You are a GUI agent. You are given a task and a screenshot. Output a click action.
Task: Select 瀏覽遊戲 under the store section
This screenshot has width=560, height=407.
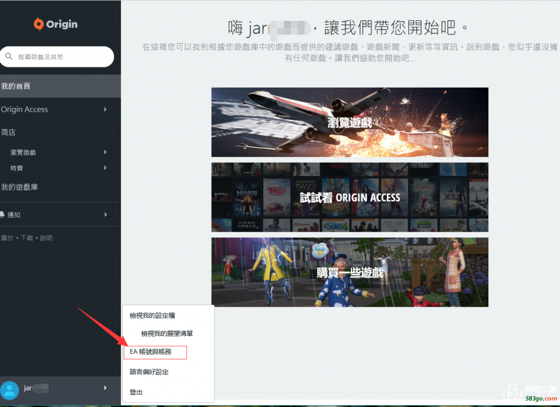(23, 152)
